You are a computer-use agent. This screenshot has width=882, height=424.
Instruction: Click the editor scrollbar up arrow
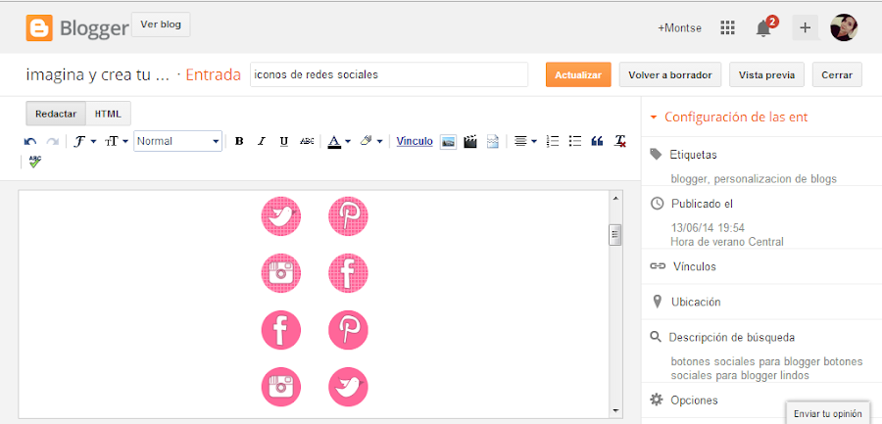[x=614, y=199]
